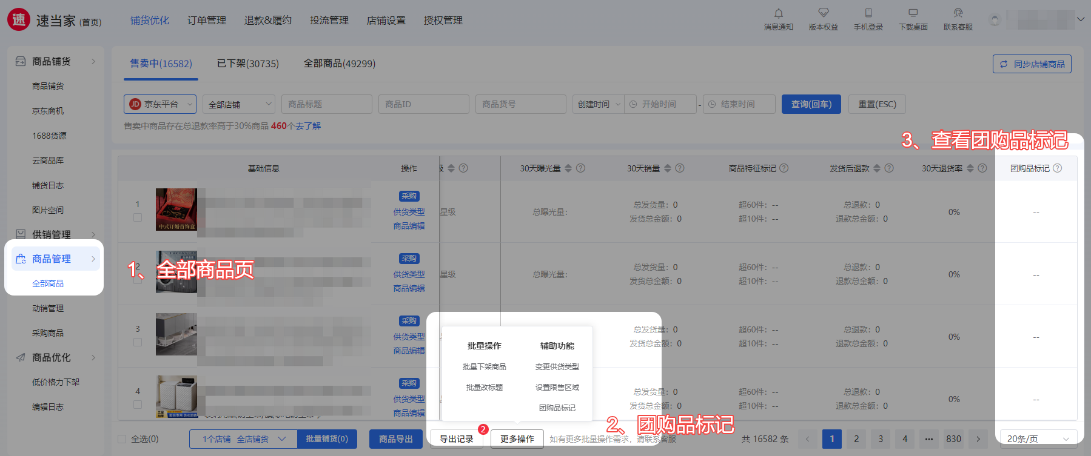Open the 创建时间 time type dropdown

[599, 104]
